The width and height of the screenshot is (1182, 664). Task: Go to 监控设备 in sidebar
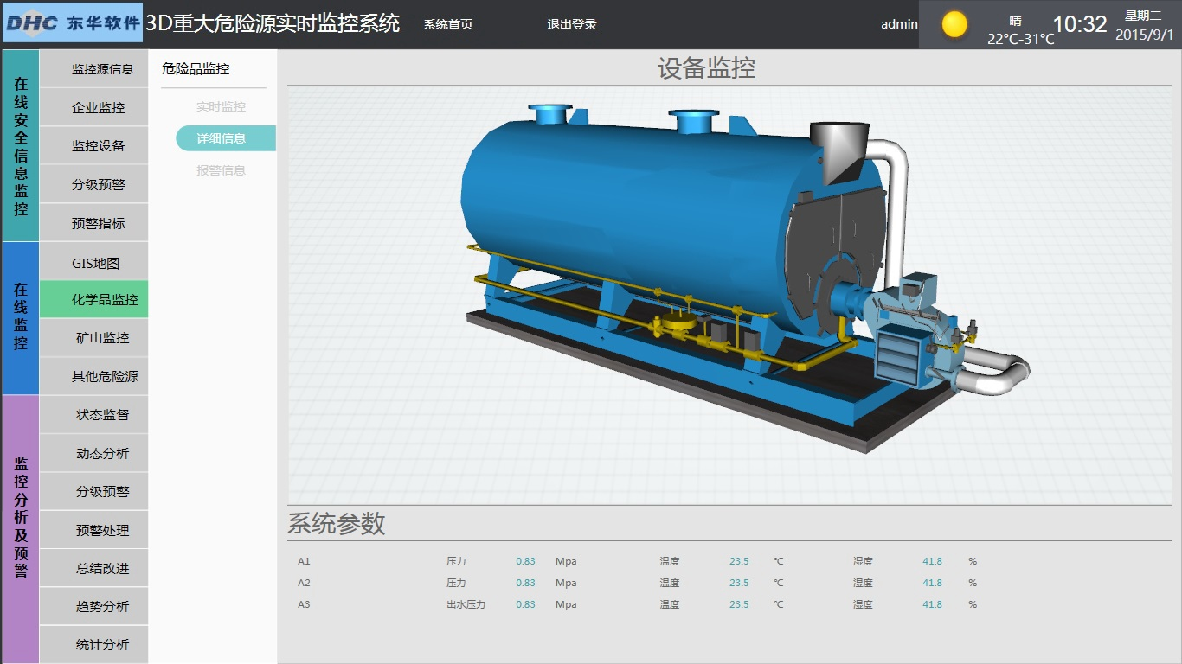(x=99, y=146)
